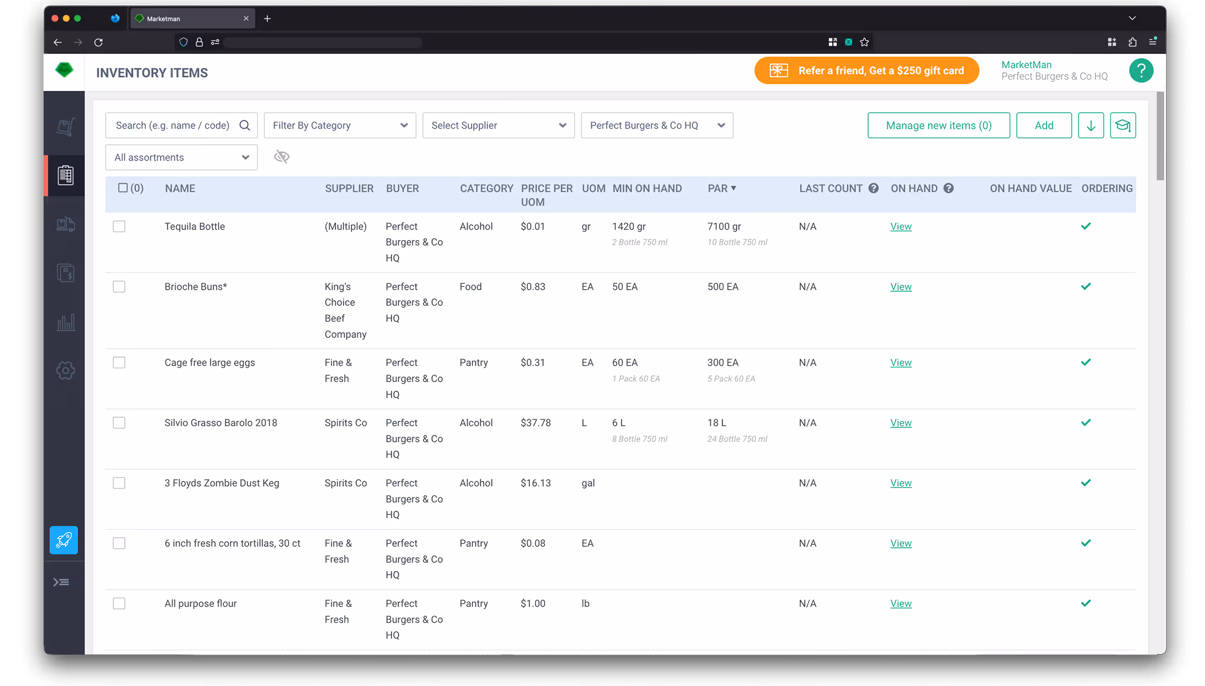Screen dimensions: 1205x686
Task: Sort by the MIN ON HAND column header
Action: coord(647,188)
